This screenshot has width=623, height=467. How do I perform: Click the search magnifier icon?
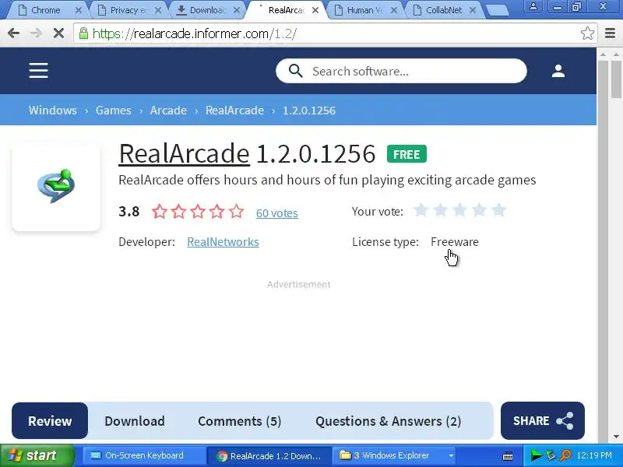click(x=295, y=71)
